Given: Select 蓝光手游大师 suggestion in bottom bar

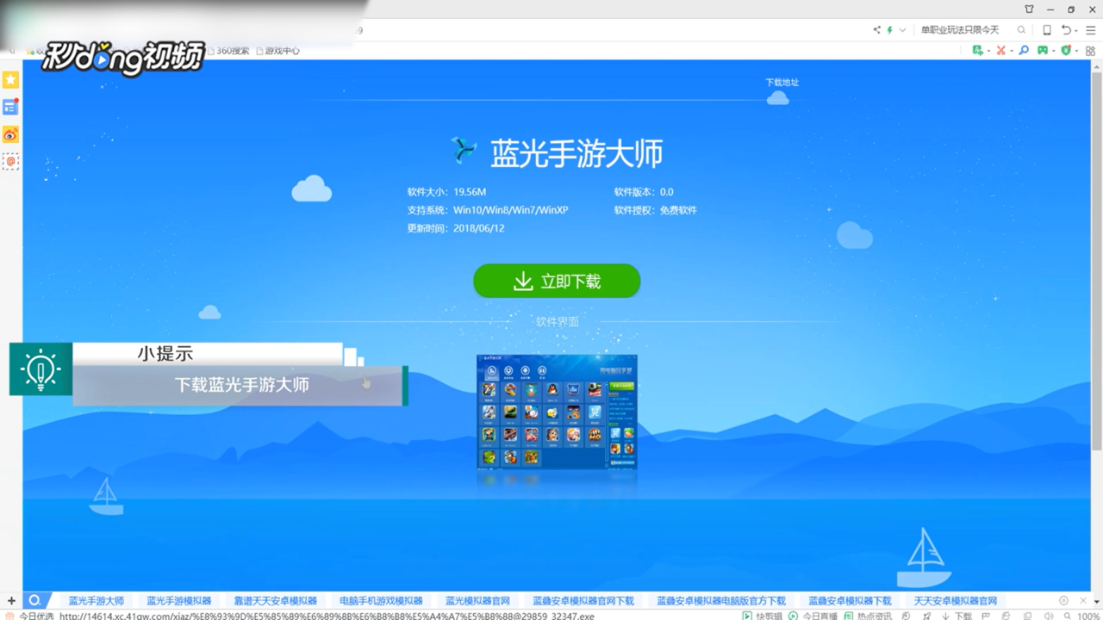Looking at the screenshot, I should coord(97,600).
